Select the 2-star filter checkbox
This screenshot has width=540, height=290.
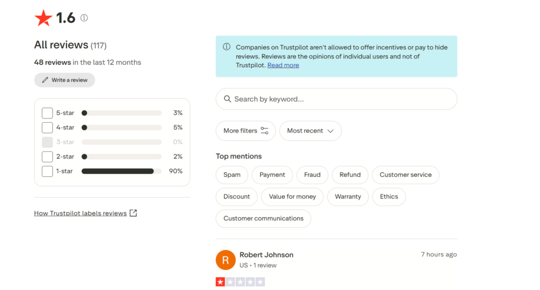[x=47, y=157]
